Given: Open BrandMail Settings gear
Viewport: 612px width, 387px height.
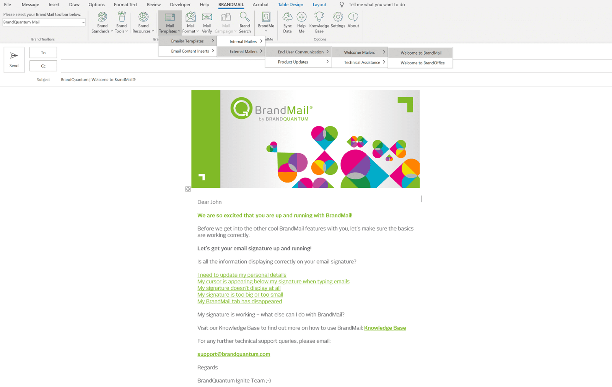Looking at the screenshot, I should click(x=338, y=20).
